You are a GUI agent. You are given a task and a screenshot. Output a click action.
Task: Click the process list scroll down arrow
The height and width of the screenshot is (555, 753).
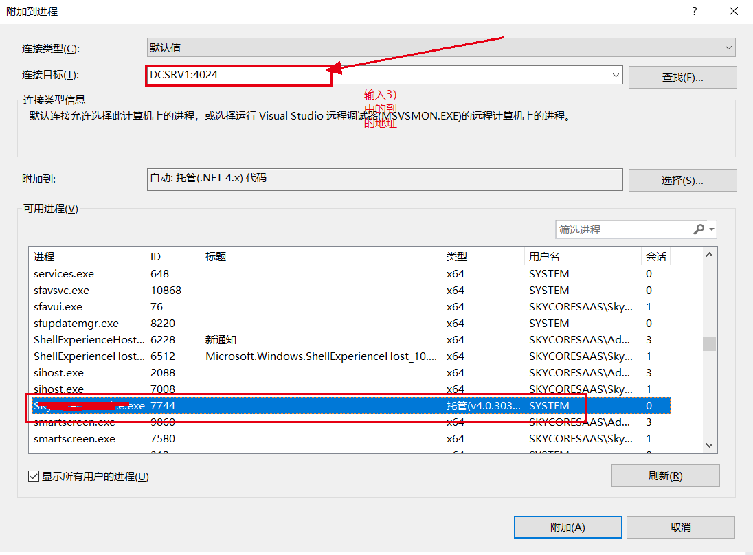(x=709, y=445)
